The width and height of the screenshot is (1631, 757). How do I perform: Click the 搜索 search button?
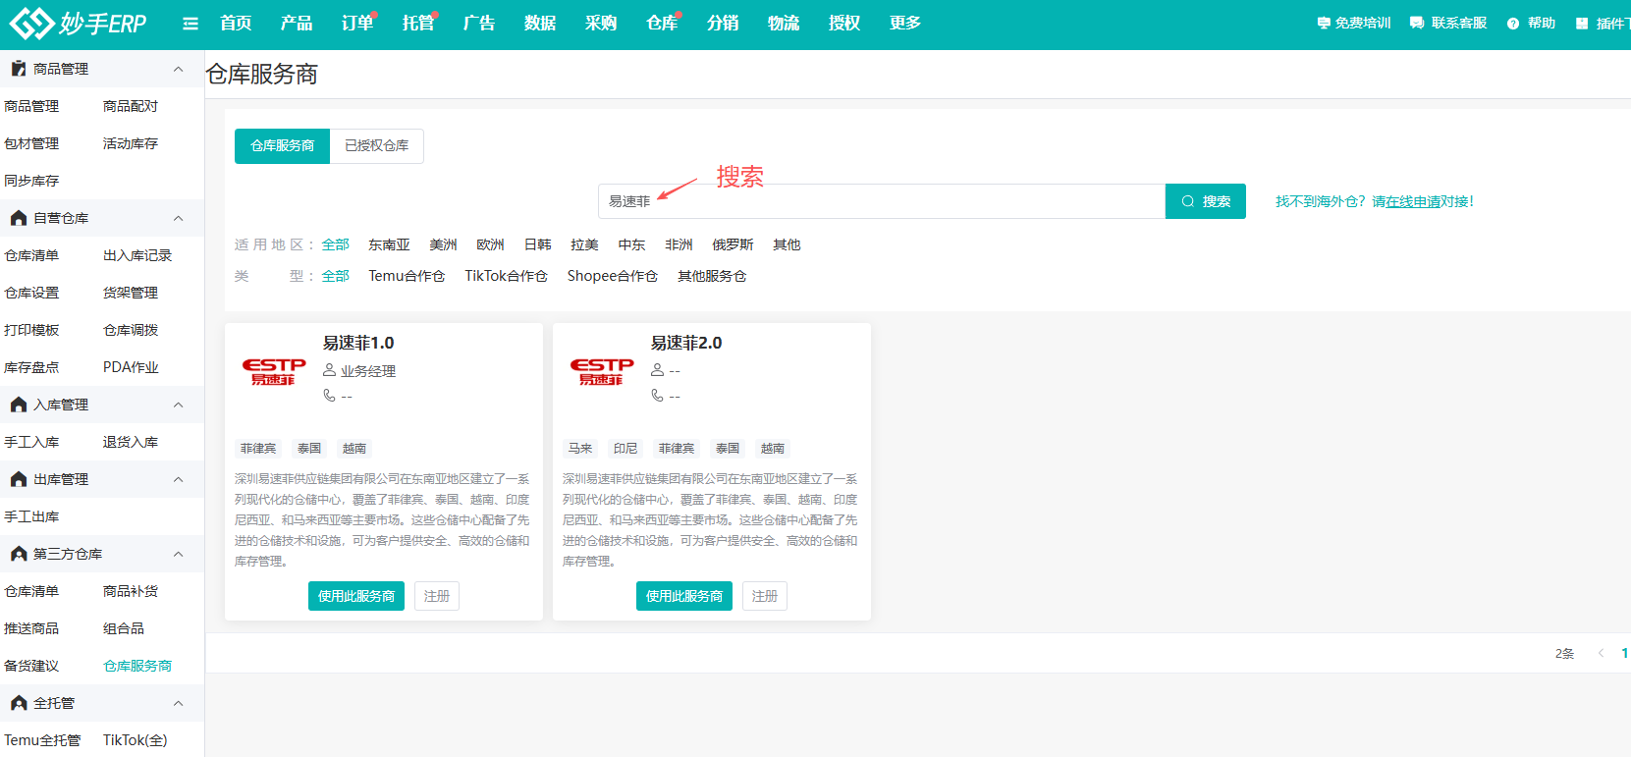pos(1205,201)
